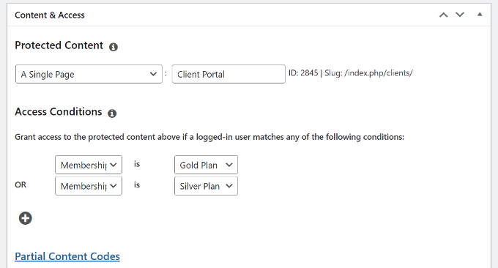Open the A Single Page dropdown

[89, 74]
